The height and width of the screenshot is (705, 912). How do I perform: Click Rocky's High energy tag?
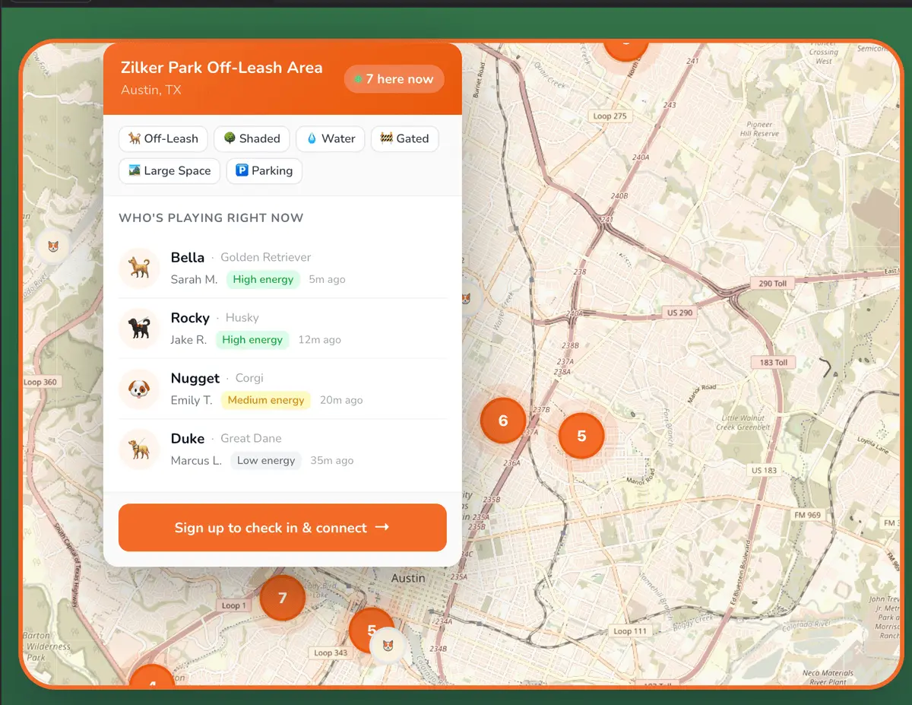coord(252,339)
